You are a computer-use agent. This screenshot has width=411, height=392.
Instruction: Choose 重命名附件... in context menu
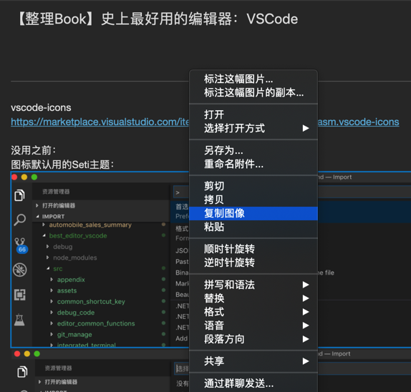tap(253, 164)
